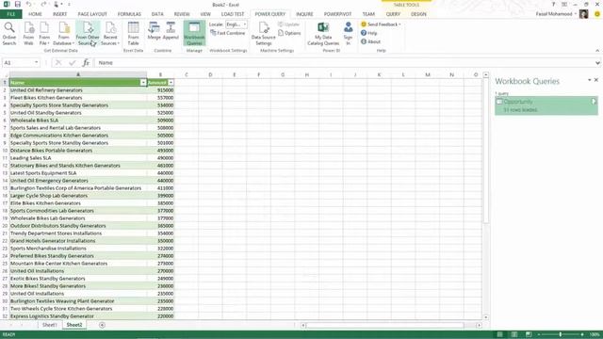Viewport: 603px width, 339px height.
Task: Open the Amount column filter dropdown
Action: pos(171,83)
